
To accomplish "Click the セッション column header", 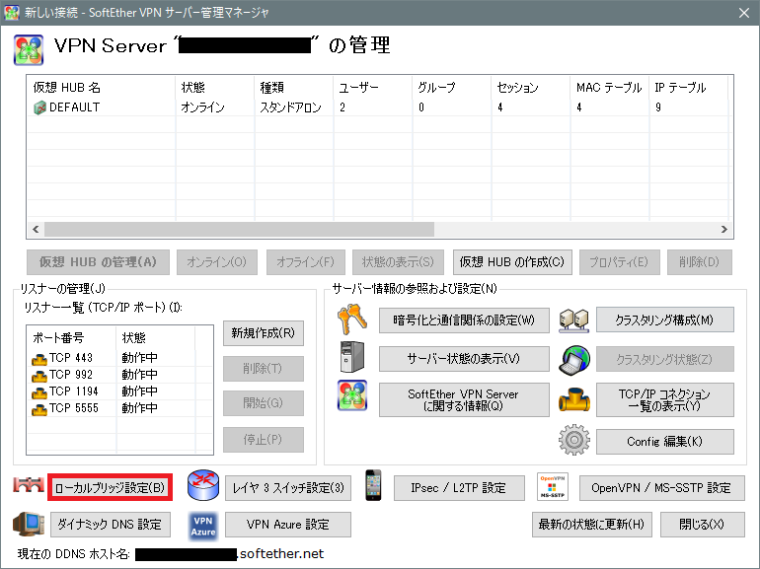I will click(x=530, y=88).
